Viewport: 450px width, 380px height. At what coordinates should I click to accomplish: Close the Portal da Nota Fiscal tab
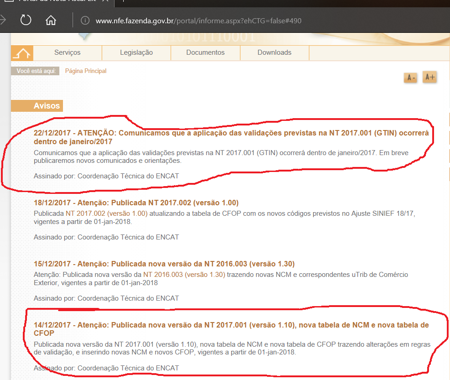click(105, 1)
